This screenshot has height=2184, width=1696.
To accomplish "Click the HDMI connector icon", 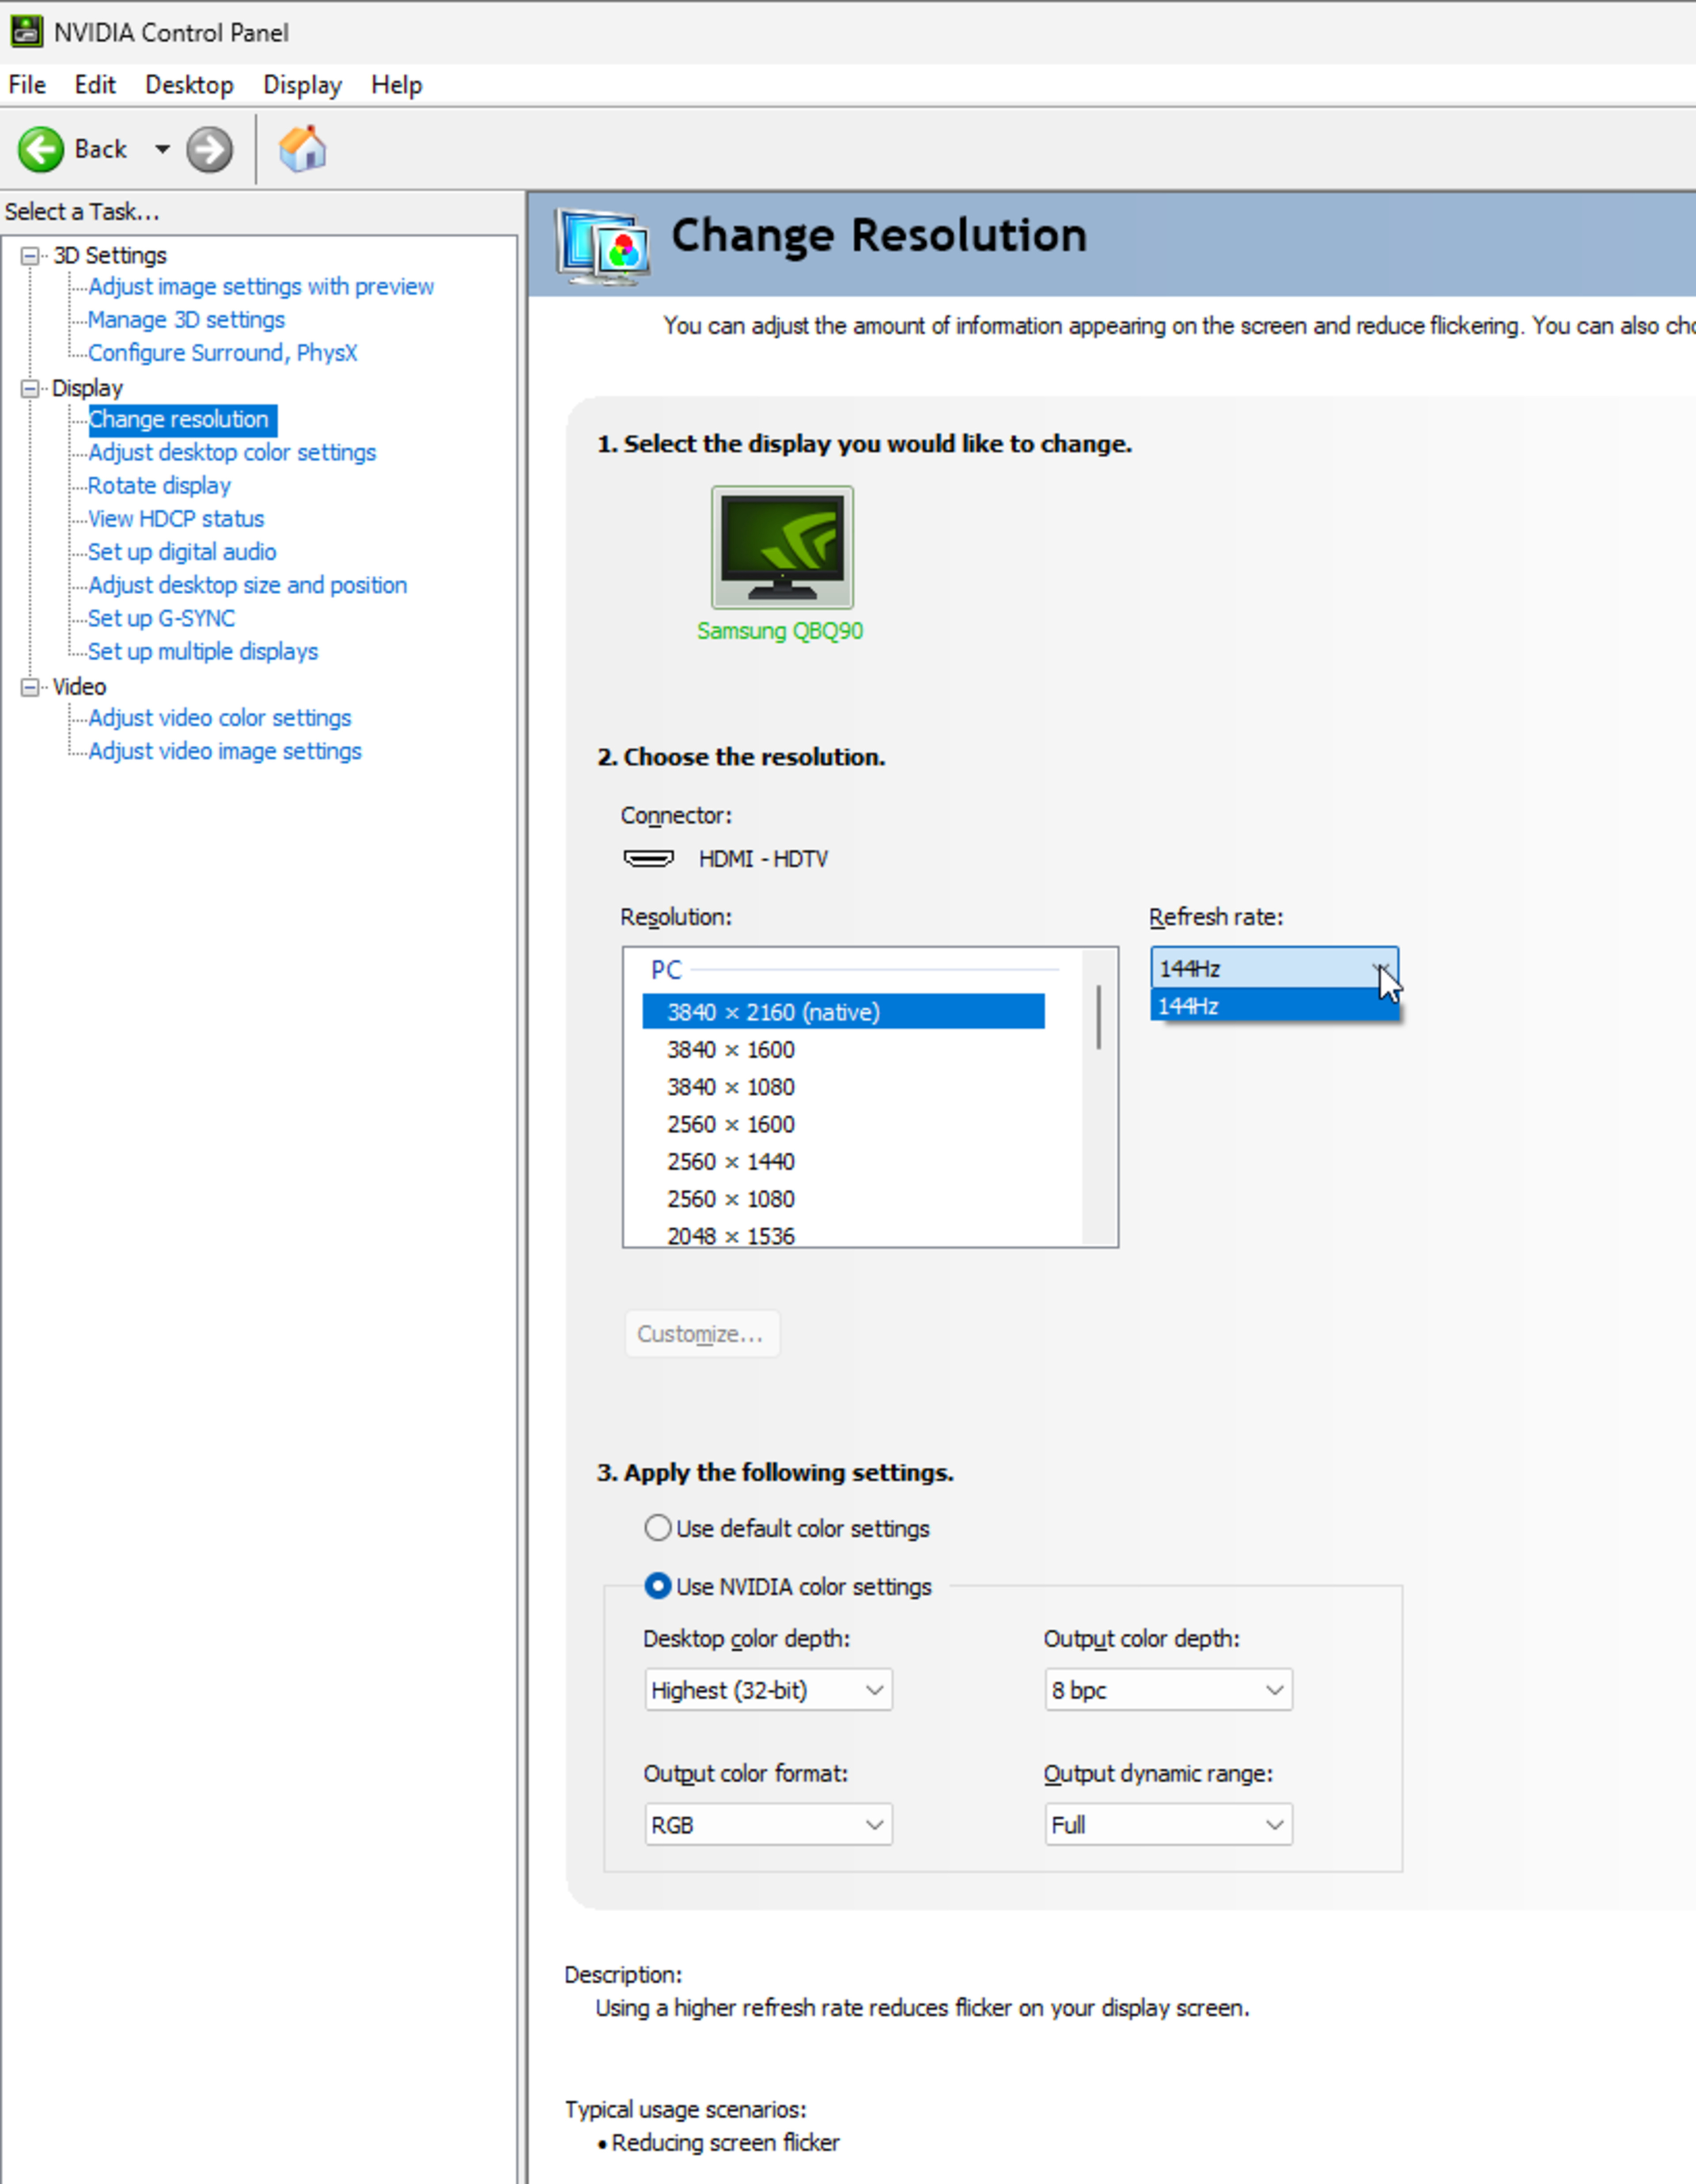I will tap(649, 859).
